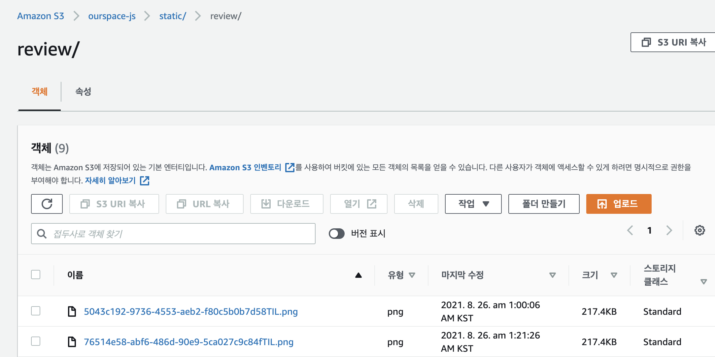Open the 자세히 알아보기 link
715x357 pixels.
(110, 180)
